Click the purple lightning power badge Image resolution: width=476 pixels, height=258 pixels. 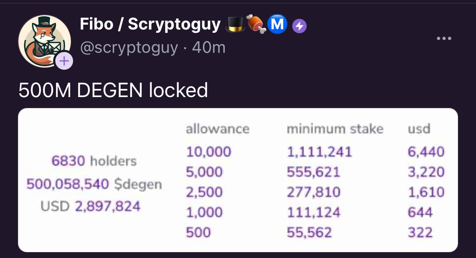point(299,26)
